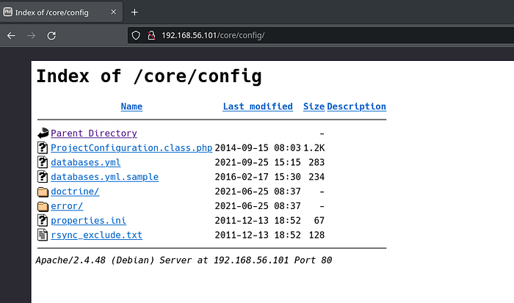Open a new tab with plus button

(x=134, y=12)
